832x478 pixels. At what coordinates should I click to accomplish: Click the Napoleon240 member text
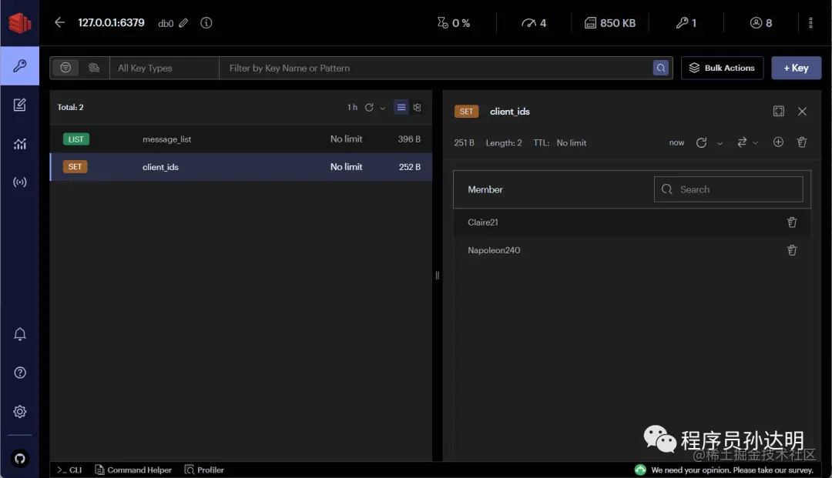point(494,250)
